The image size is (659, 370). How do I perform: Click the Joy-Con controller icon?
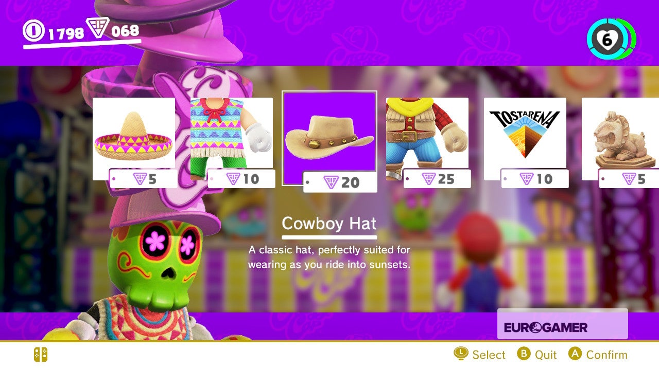pyautogui.click(x=41, y=355)
